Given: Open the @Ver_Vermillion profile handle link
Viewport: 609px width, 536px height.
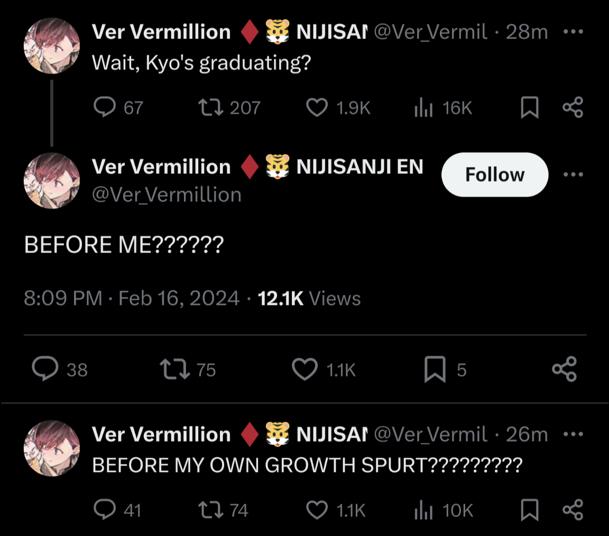Looking at the screenshot, I should pyautogui.click(x=167, y=195).
